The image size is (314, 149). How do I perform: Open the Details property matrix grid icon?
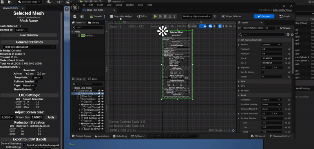[x=288, y=34]
